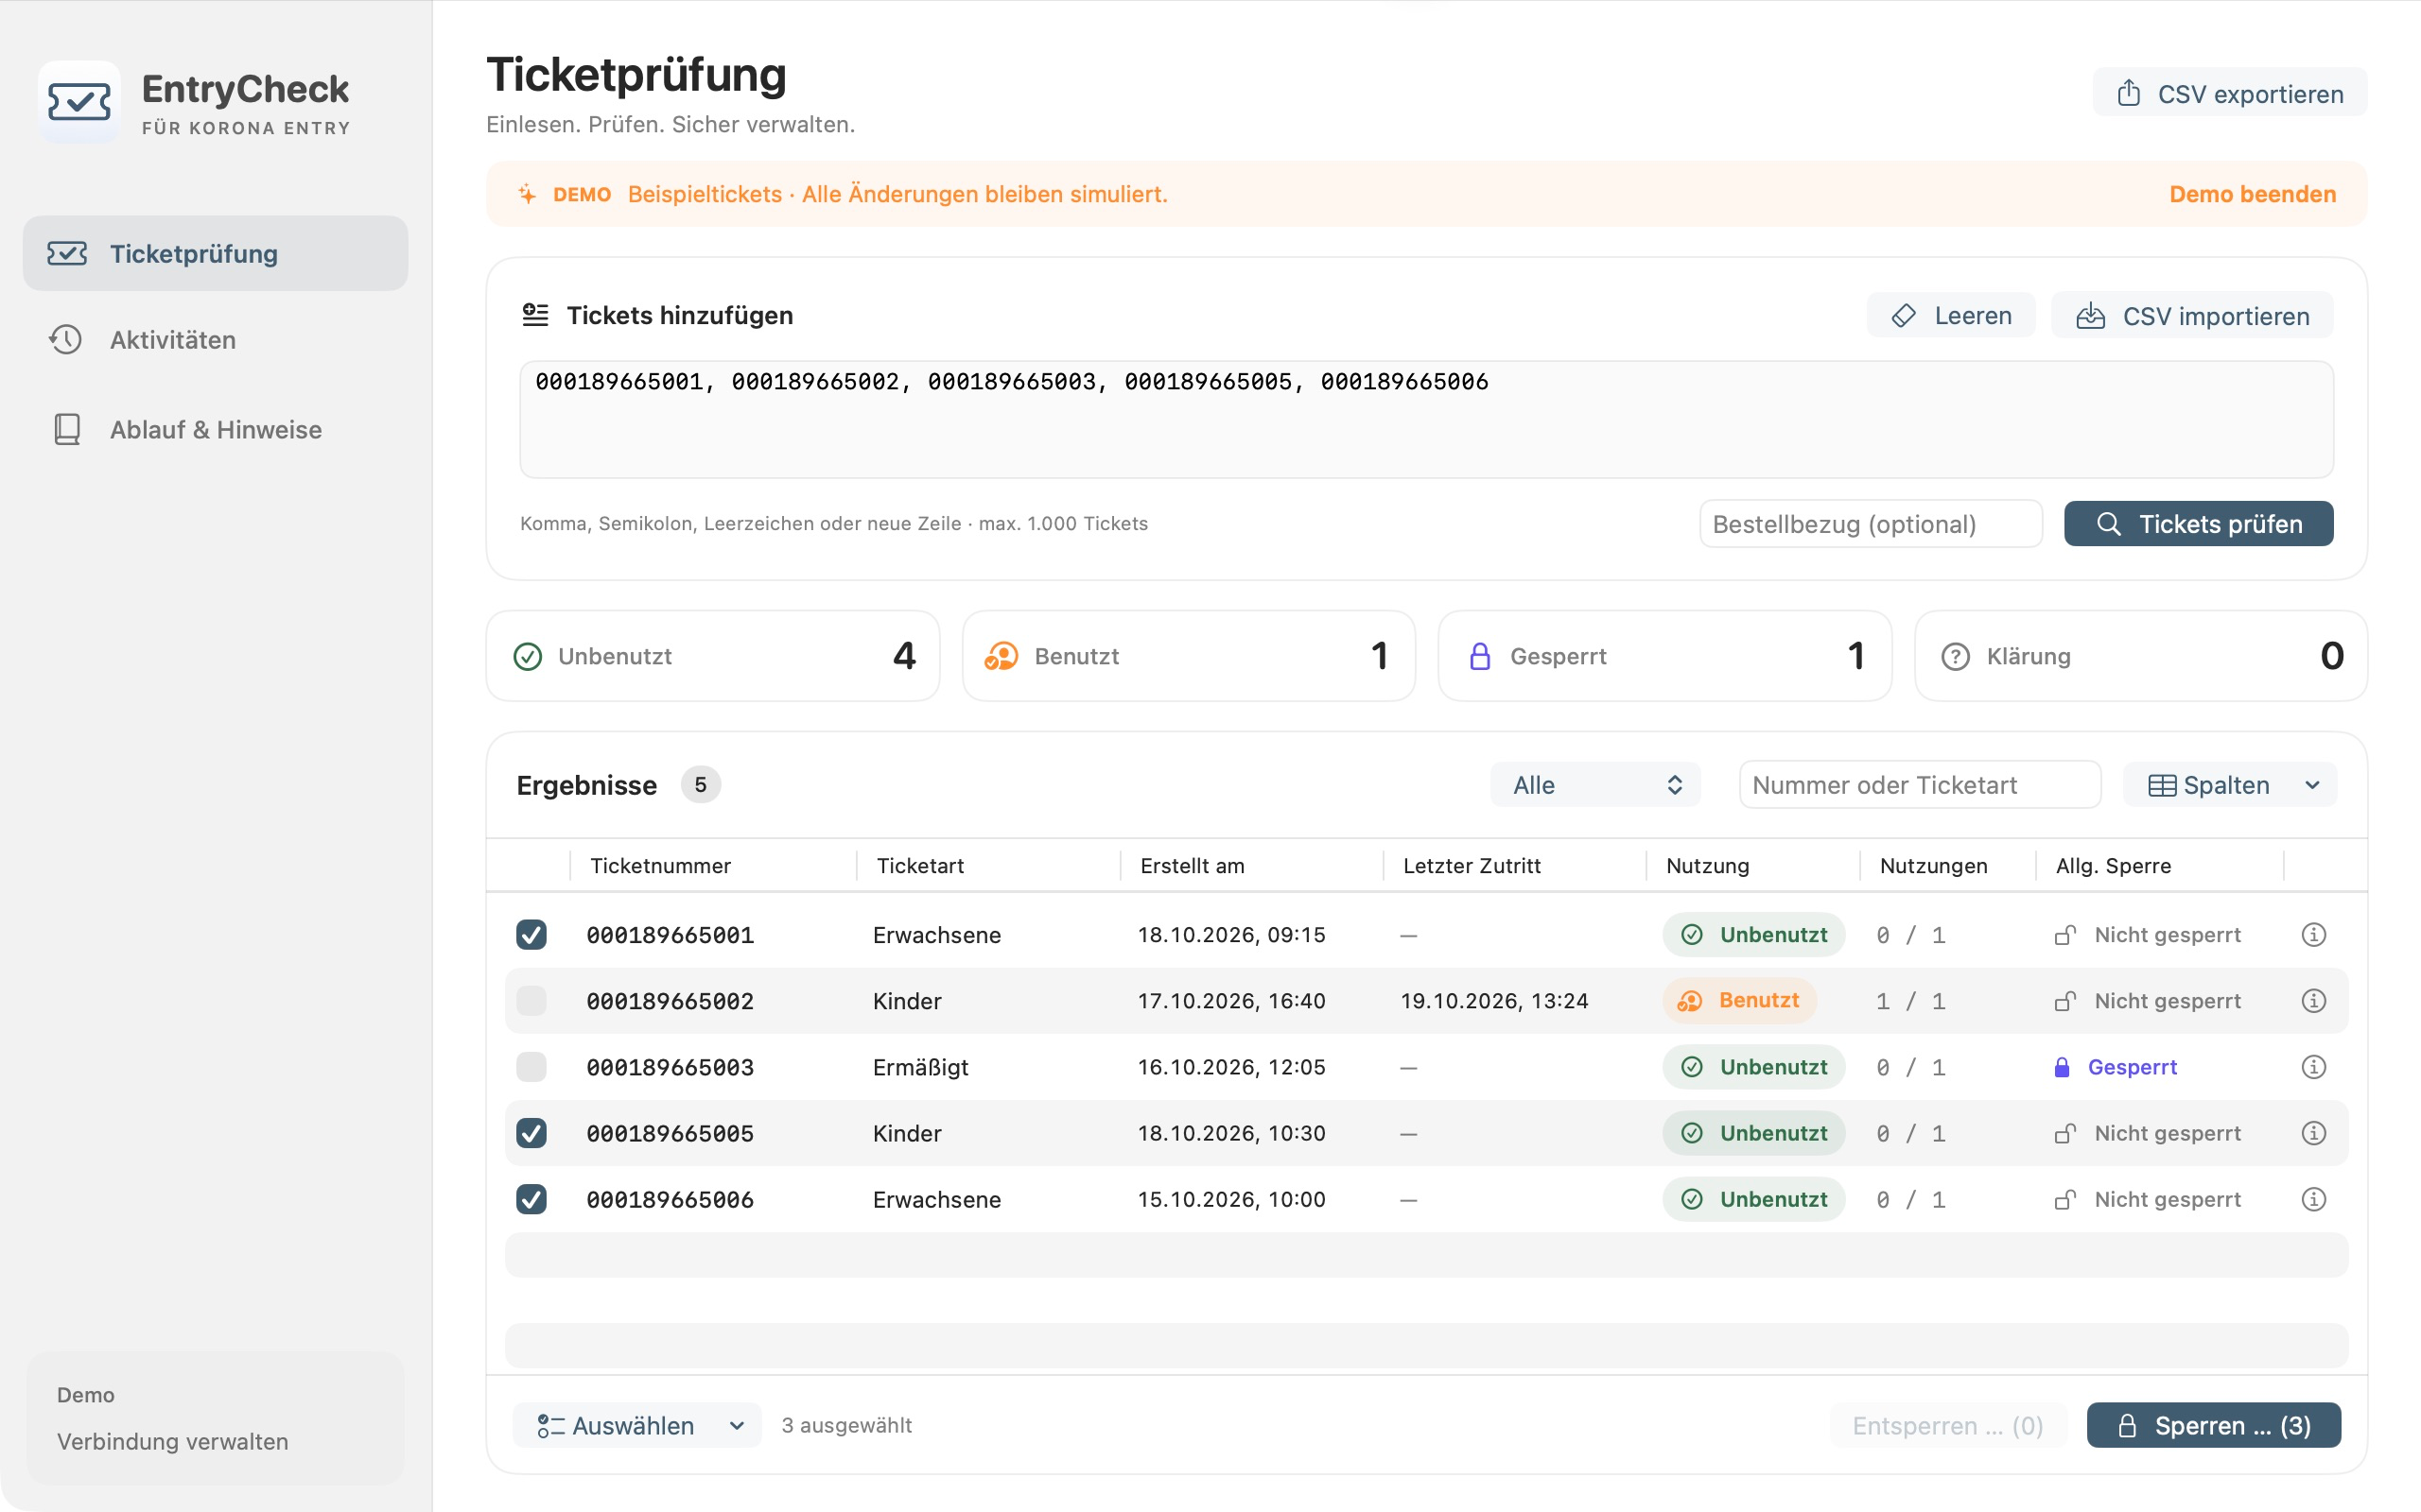Click the Gesperrt lock icon in summary card
The width and height of the screenshot is (2421, 1512).
(x=1480, y=657)
